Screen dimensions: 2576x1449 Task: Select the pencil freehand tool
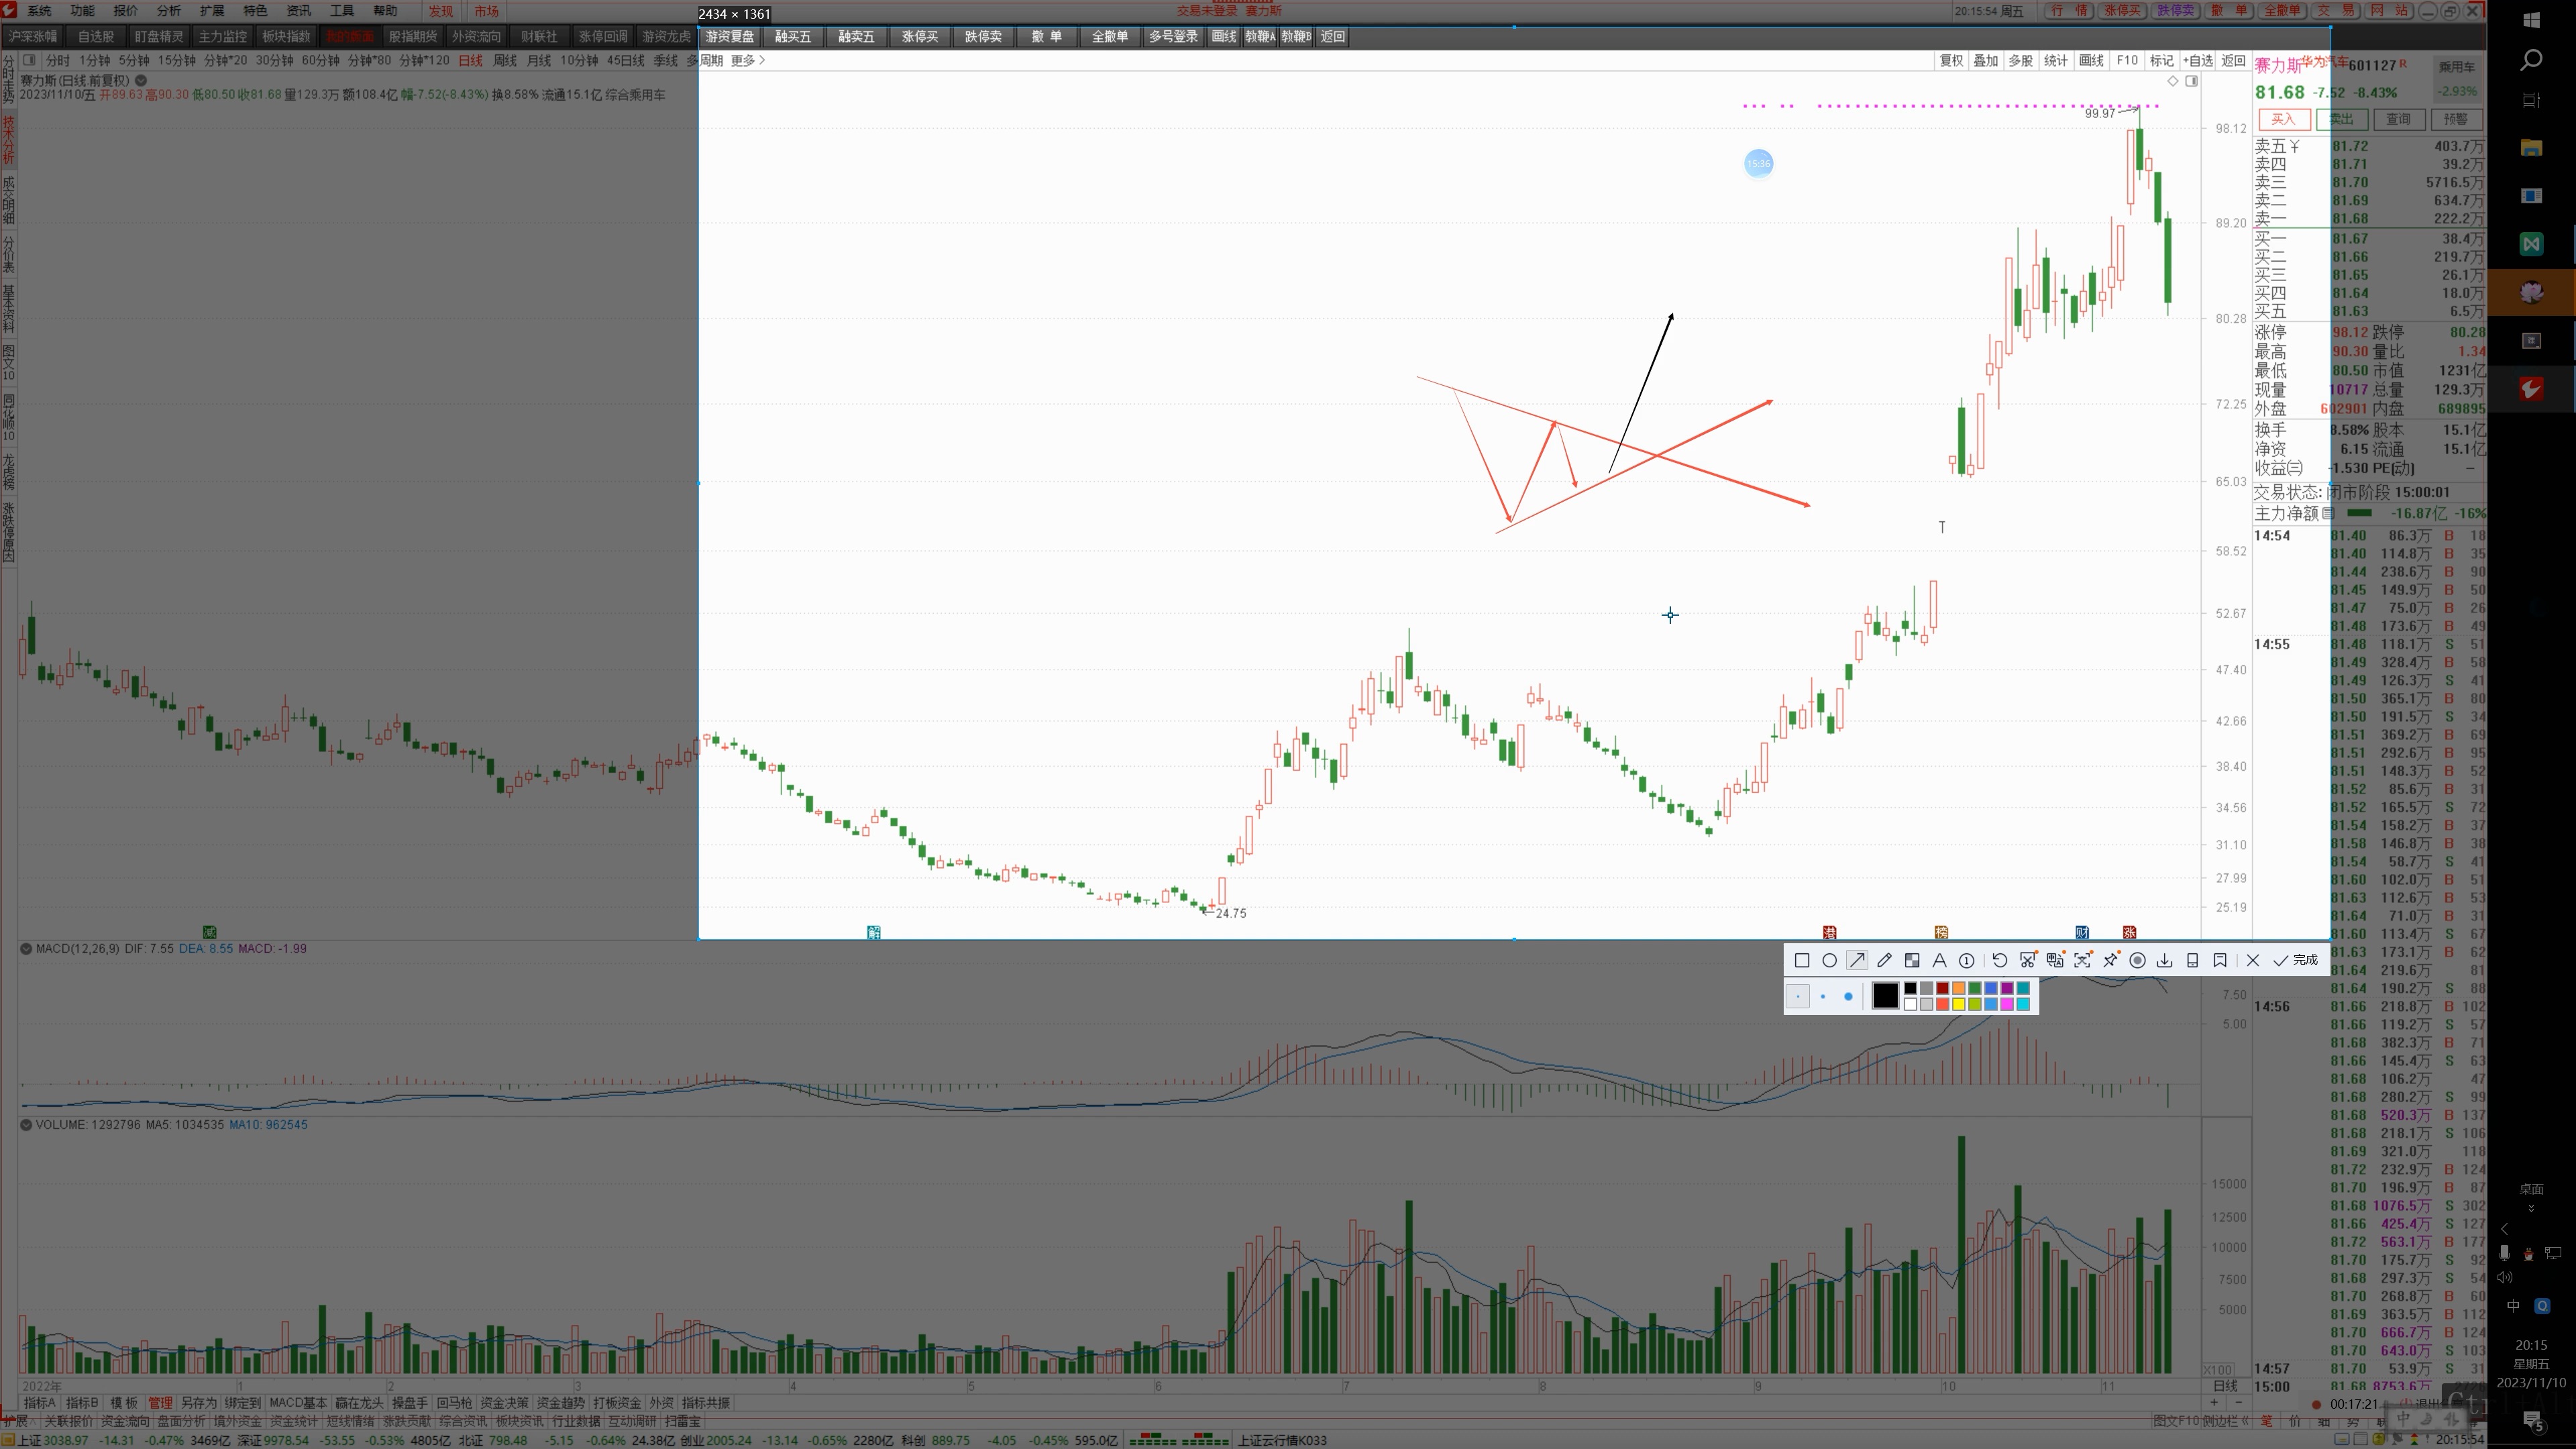point(1884,960)
